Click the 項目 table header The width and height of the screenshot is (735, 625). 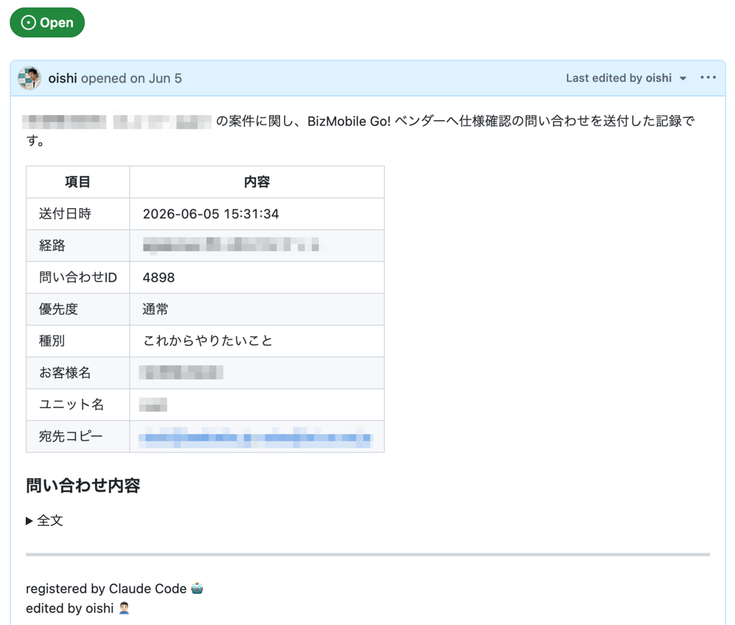tap(78, 182)
